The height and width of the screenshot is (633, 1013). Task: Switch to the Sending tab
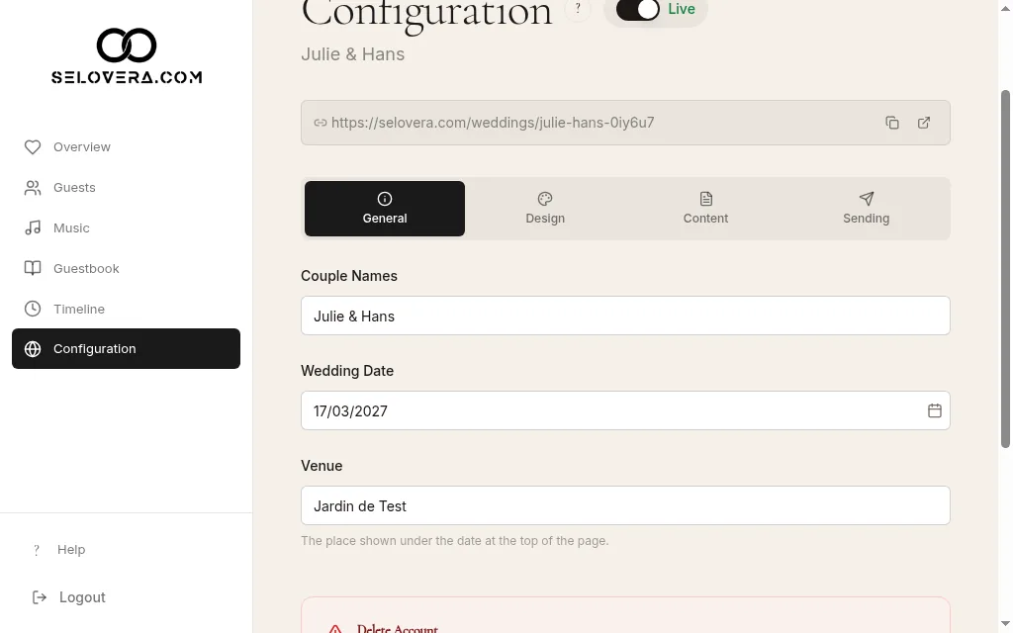pyautogui.click(x=866, y=209)
